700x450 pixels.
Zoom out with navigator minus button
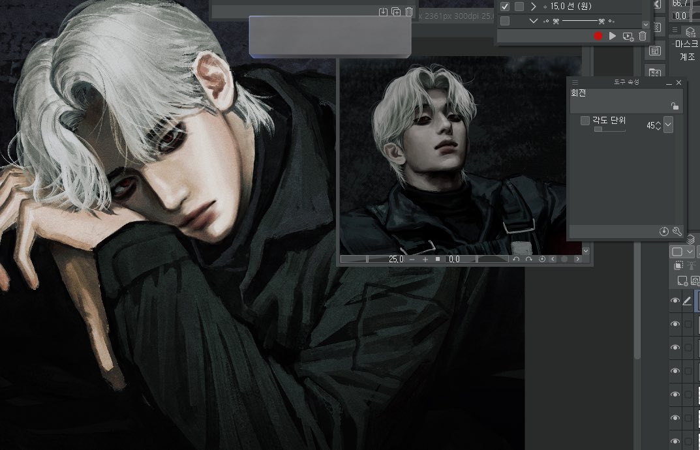pos(412,259)
